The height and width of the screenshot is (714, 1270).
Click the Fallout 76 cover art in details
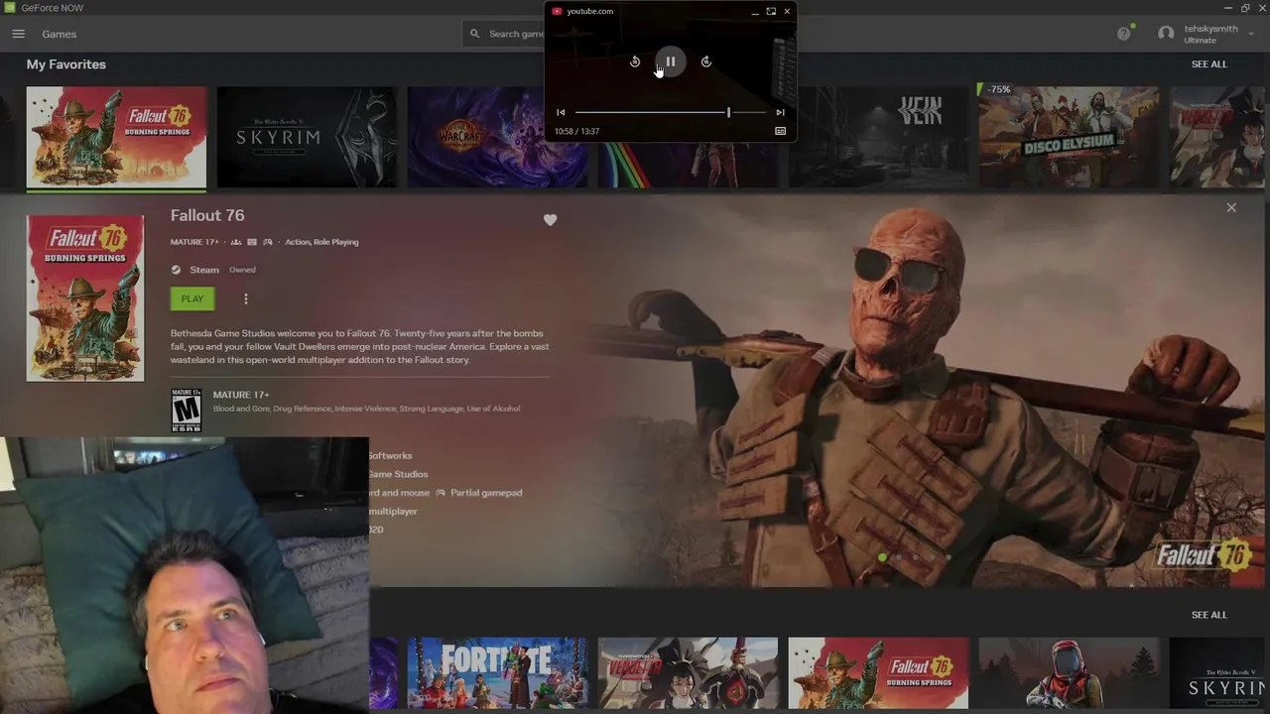click(85, 298)
